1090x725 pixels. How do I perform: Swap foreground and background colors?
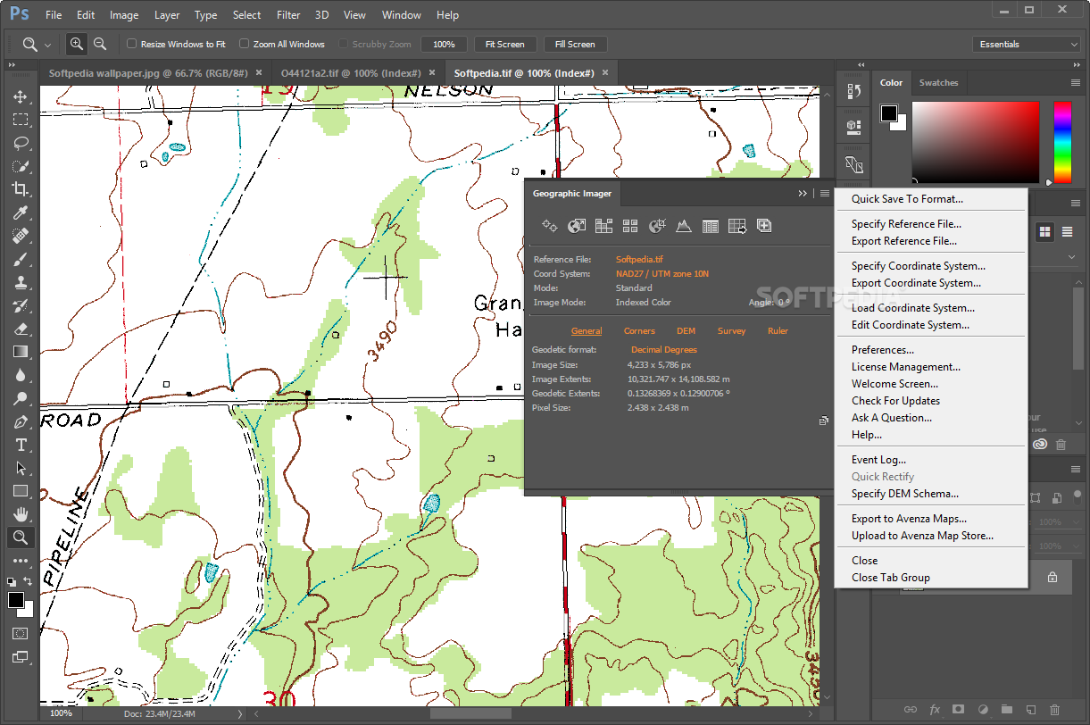(29, 581)
